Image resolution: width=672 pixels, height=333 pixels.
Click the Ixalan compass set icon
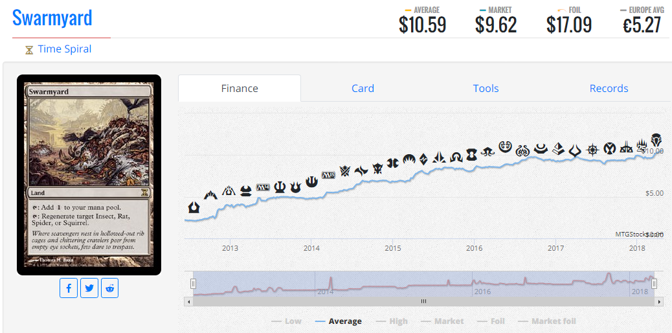coord(593,150)
